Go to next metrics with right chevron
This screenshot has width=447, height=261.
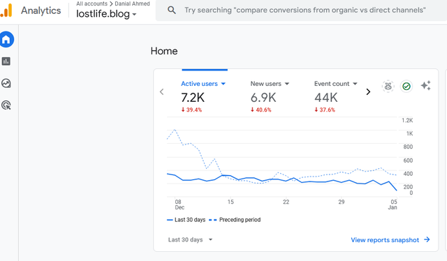coord(368,91)
